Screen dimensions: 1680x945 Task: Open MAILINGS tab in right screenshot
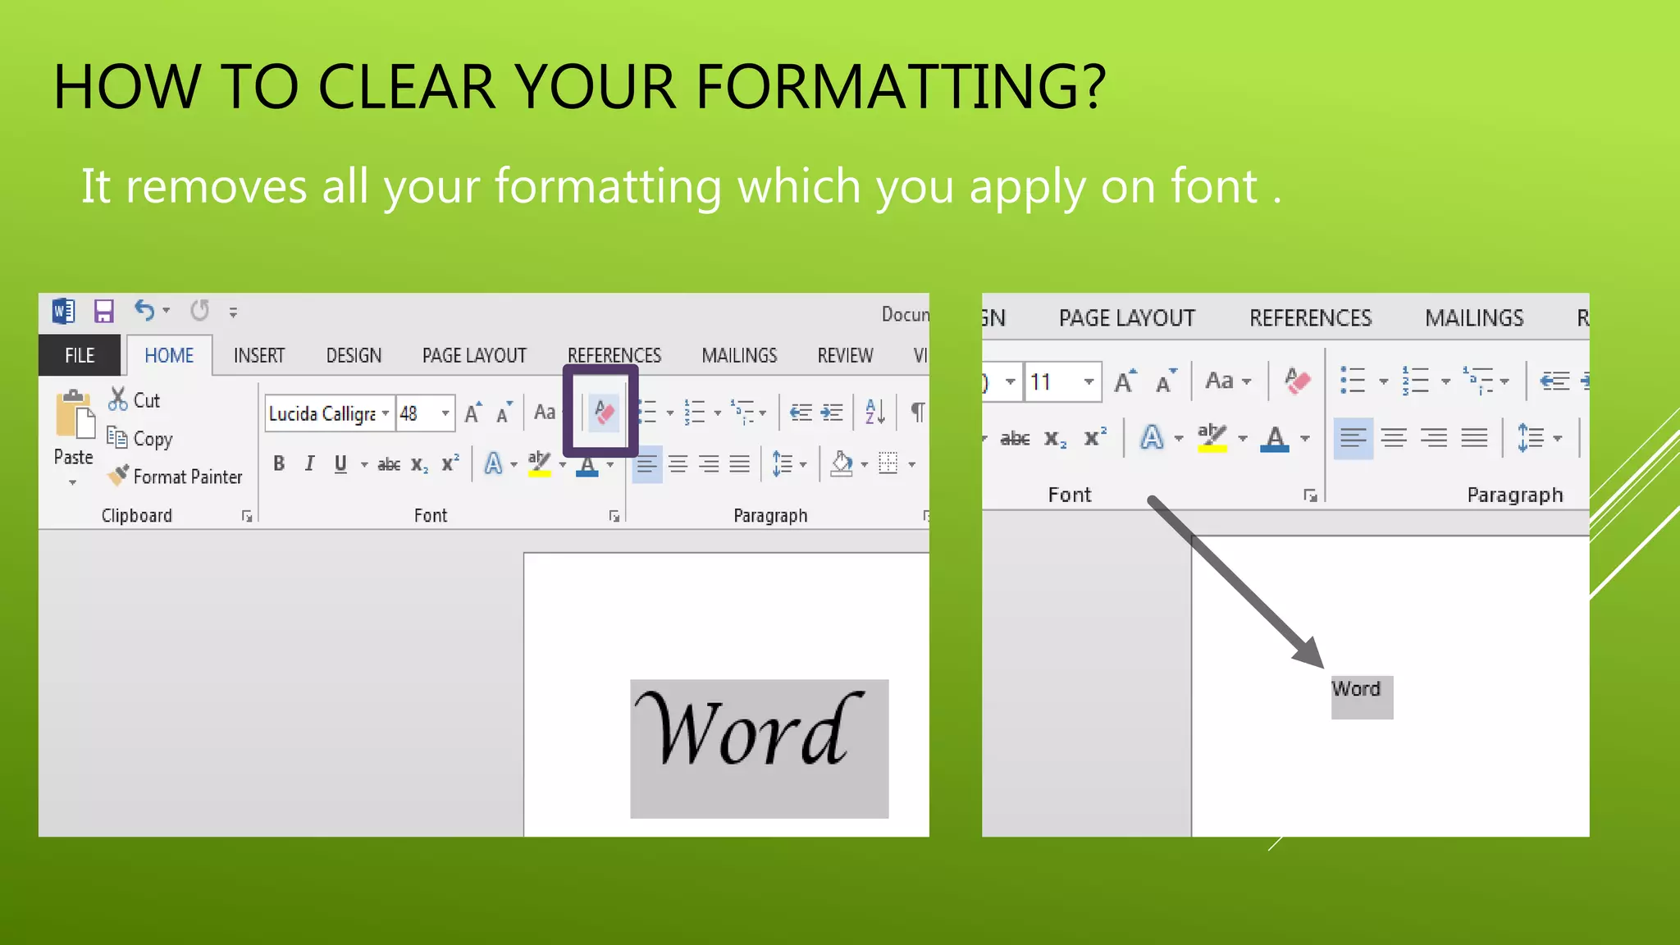point(1474,317)
